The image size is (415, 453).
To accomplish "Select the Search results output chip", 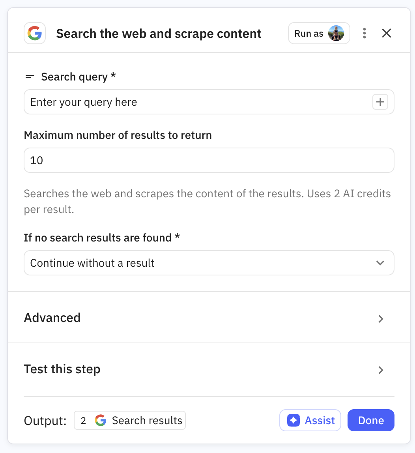I will pos(130,421).
